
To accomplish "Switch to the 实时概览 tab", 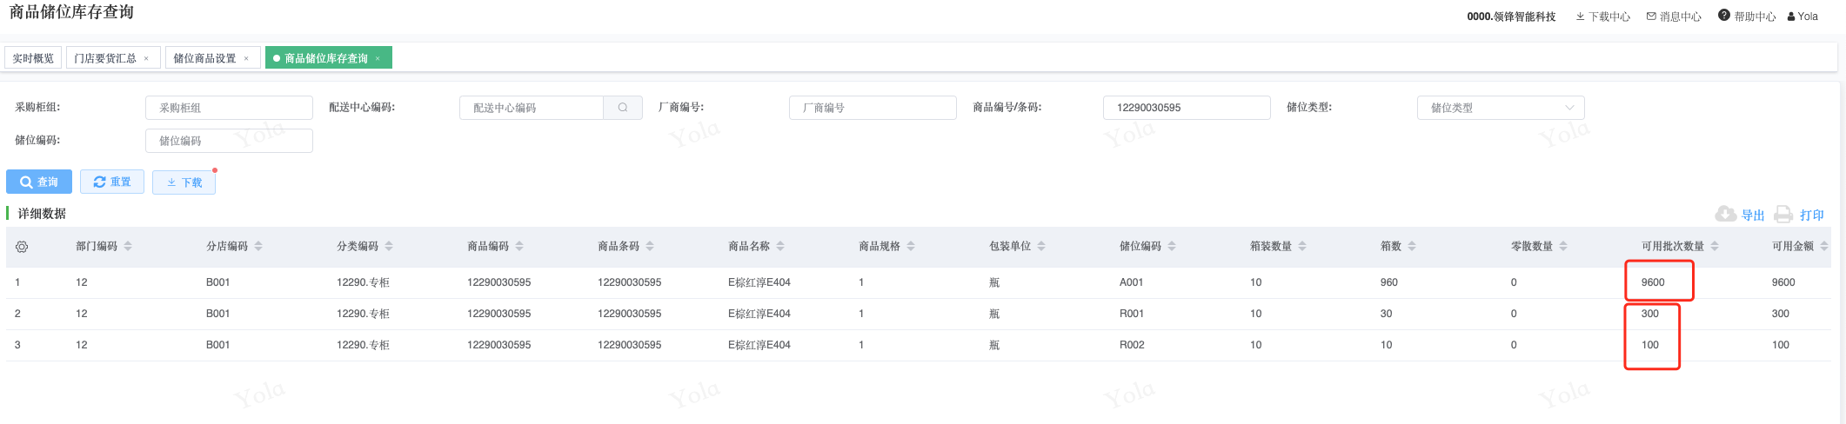I will click(x=33, y=58).
